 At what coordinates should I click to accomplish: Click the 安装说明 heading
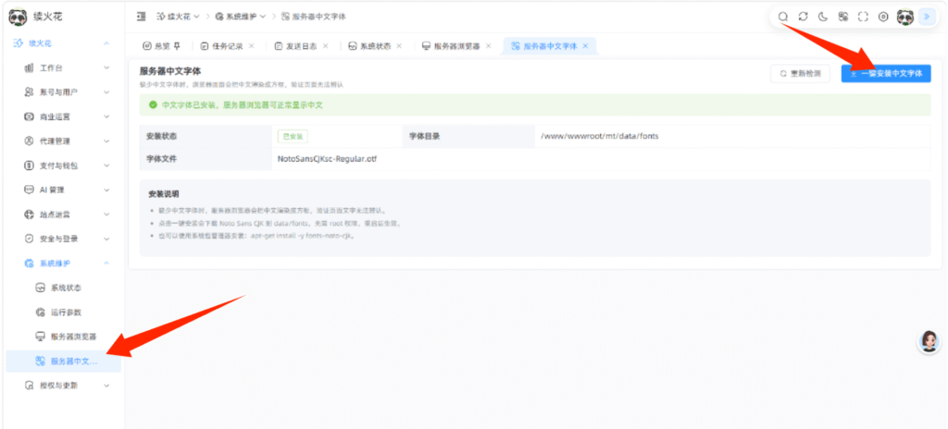pyautogui.click(x=164, y=194)
